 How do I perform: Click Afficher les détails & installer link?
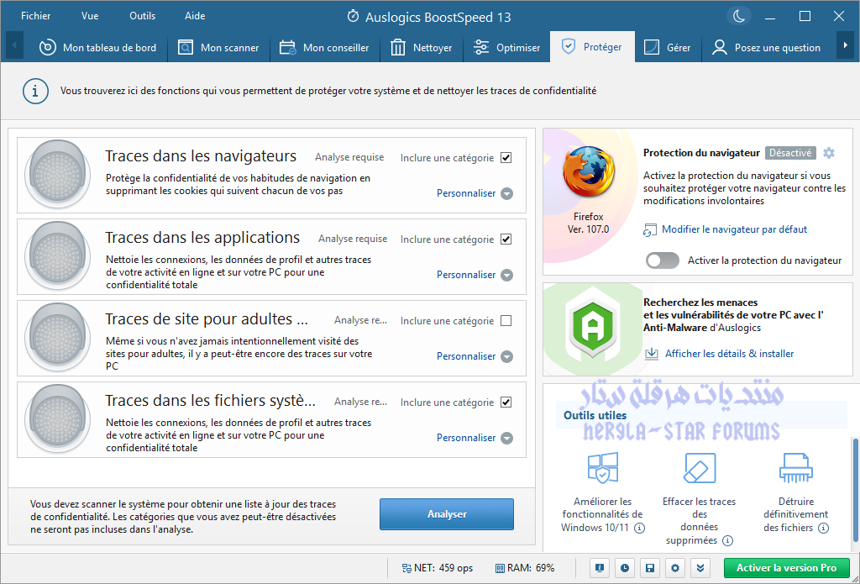(x=730, y=354)
